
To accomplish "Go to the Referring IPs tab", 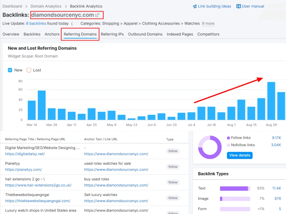I will [x=112, y=34].
